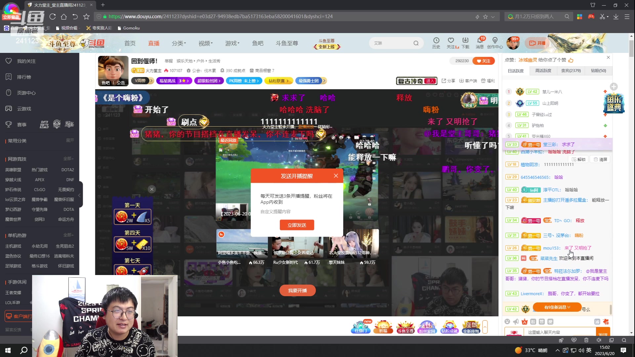Viewport: 635px width, 357px height.
Task: Click the browser address bar URL
Action: point(221,17)
